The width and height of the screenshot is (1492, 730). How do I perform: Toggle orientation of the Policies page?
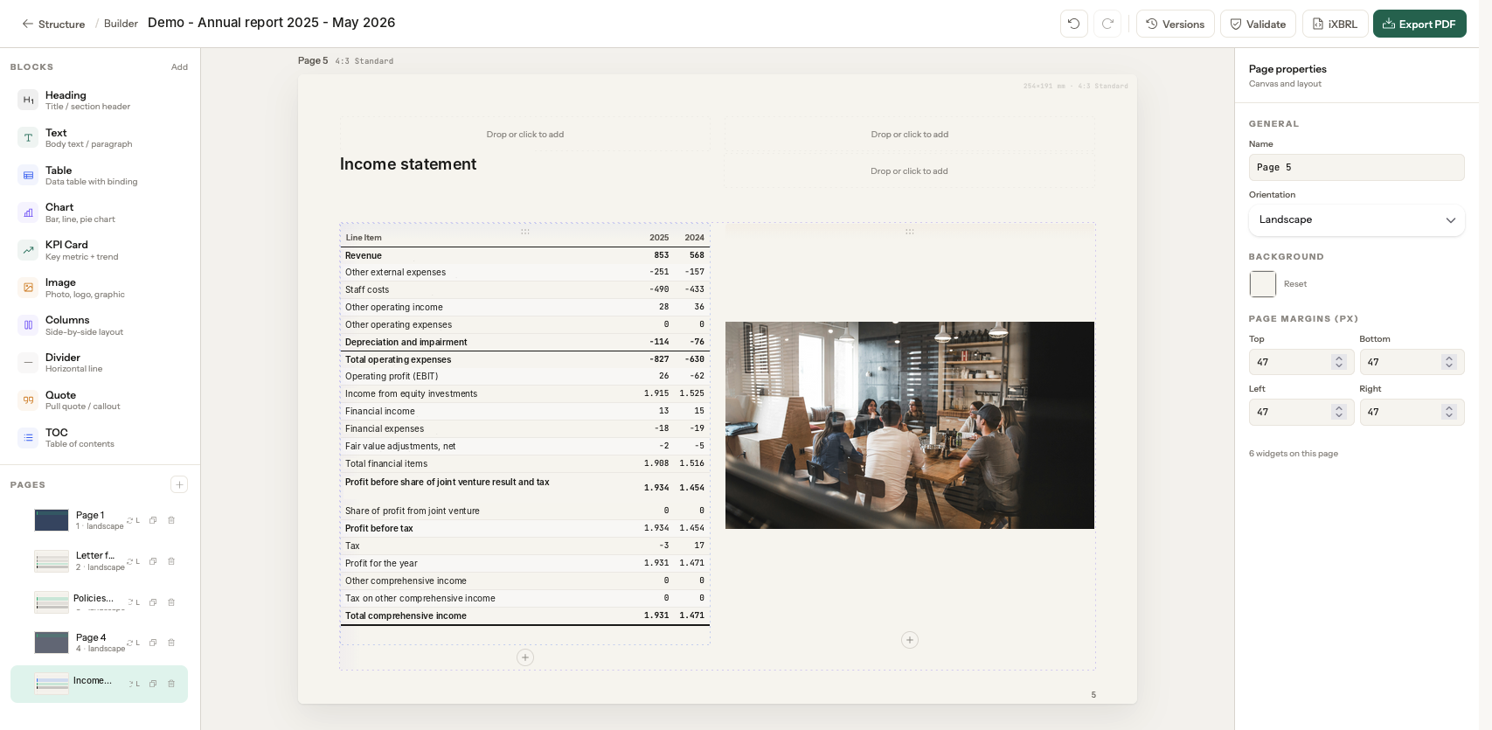pos(134,602)
